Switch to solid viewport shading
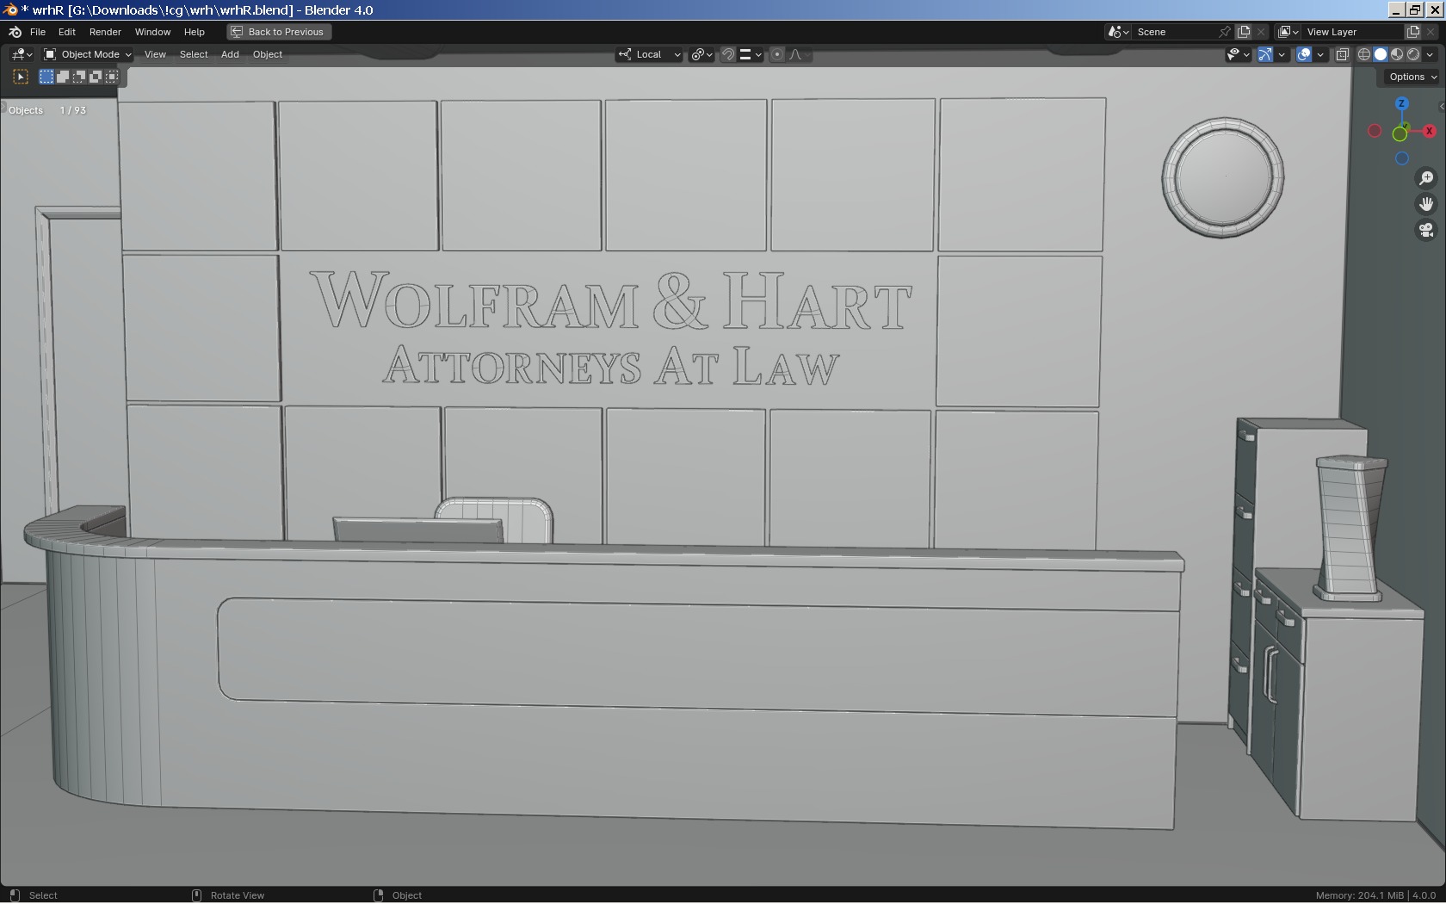This screenshot has height=904, width=1446. (x=1381, y=54)
